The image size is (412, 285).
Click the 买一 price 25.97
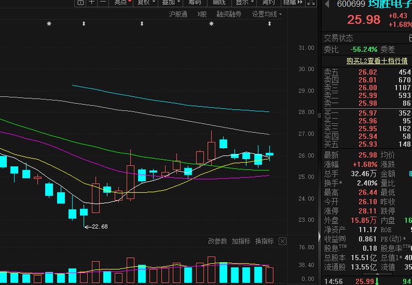(x=367, y=113)
